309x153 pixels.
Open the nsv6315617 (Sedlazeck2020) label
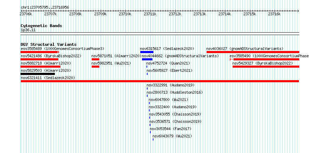pos(167,49)
